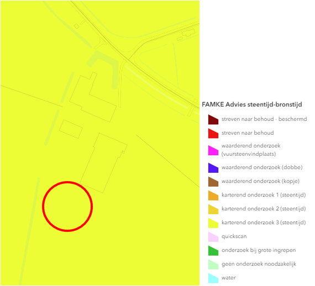Click the label 'streven naar behoud - beschermd'
The height and width of the screenshot is (286, 315).
[x=264, y=119]
